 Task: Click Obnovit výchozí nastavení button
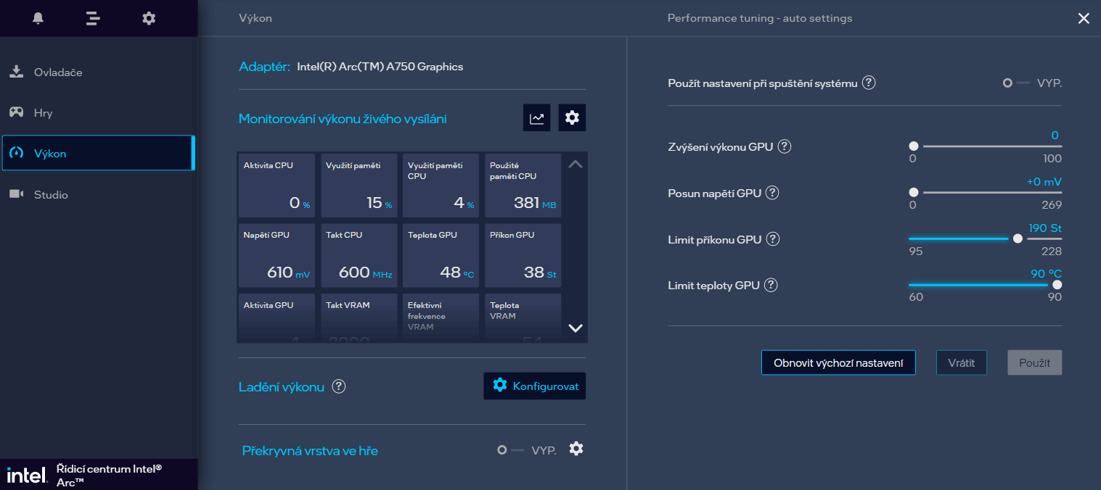coord(838,363)
